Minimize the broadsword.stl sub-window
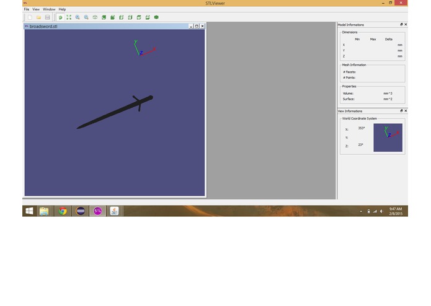The width and height of the screenshot is (431, 306). coord(191,26)
